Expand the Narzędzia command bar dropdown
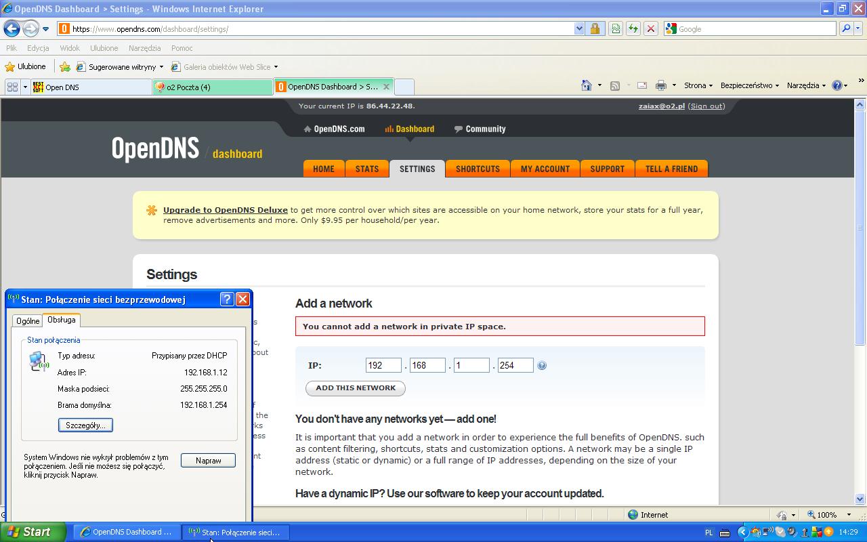 point(806,85)
